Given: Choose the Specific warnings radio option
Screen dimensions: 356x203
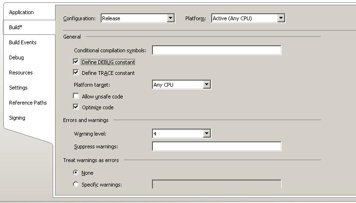Looking at the screenshot, I should click(x=76, y=184).
